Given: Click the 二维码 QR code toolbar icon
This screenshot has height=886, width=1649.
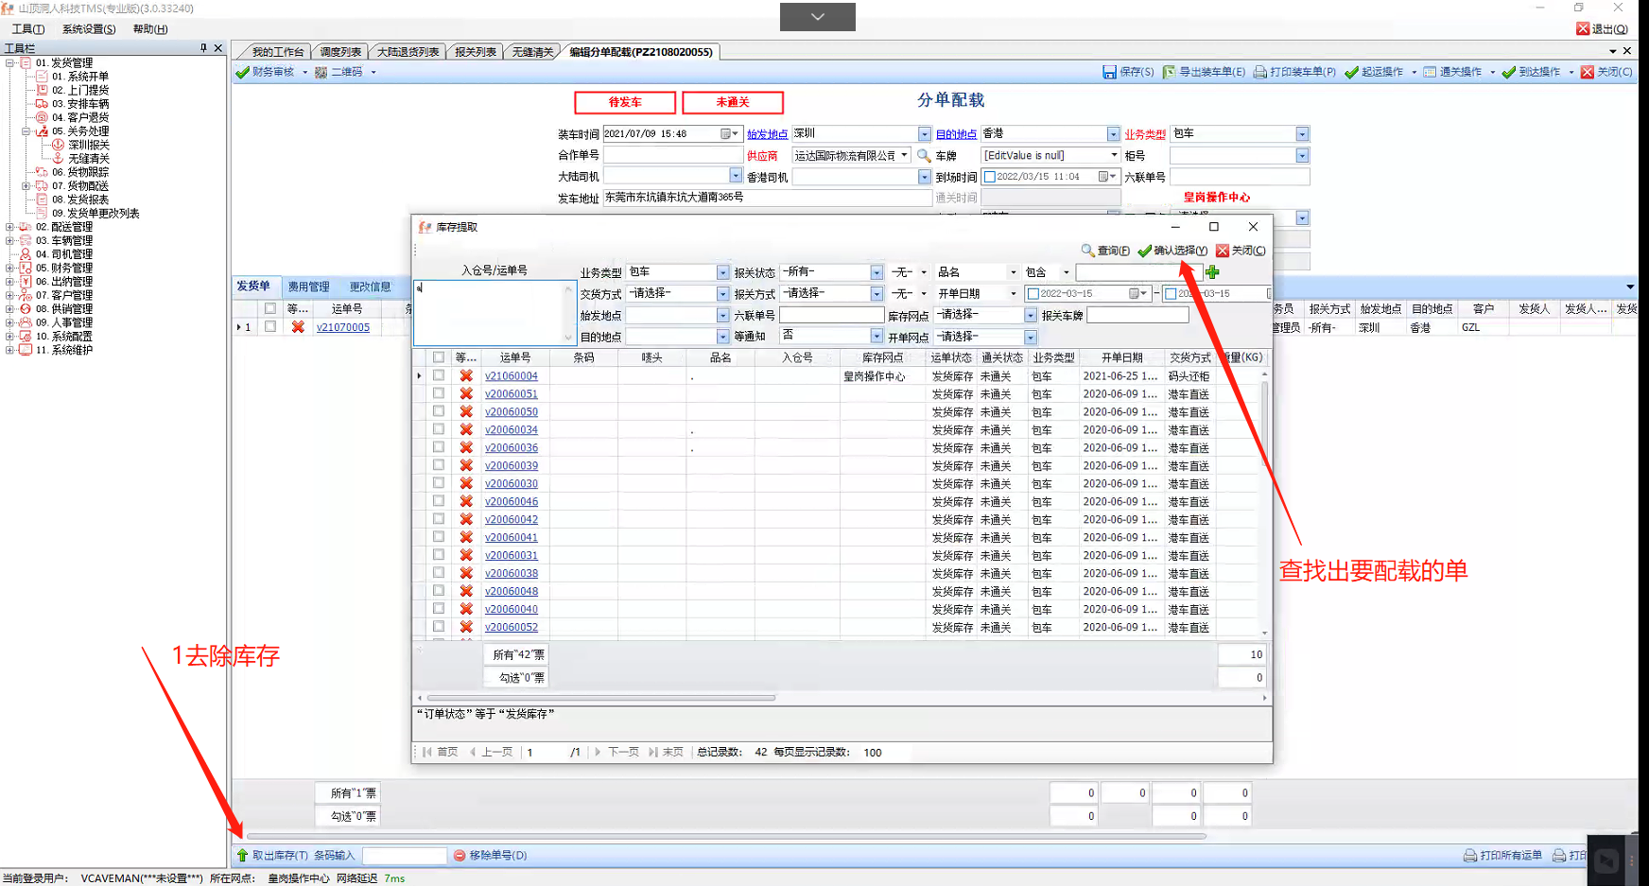Looking at the screenshot, I should coord(321,73).
